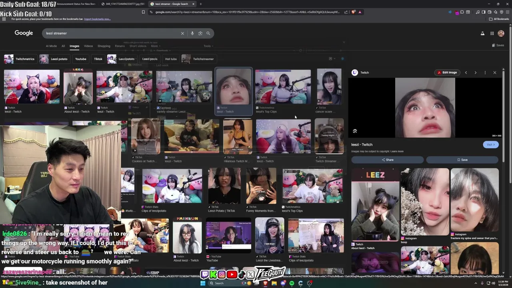Switch to the Short videos tab
512x288 pixels.
(x=138, y=46)
